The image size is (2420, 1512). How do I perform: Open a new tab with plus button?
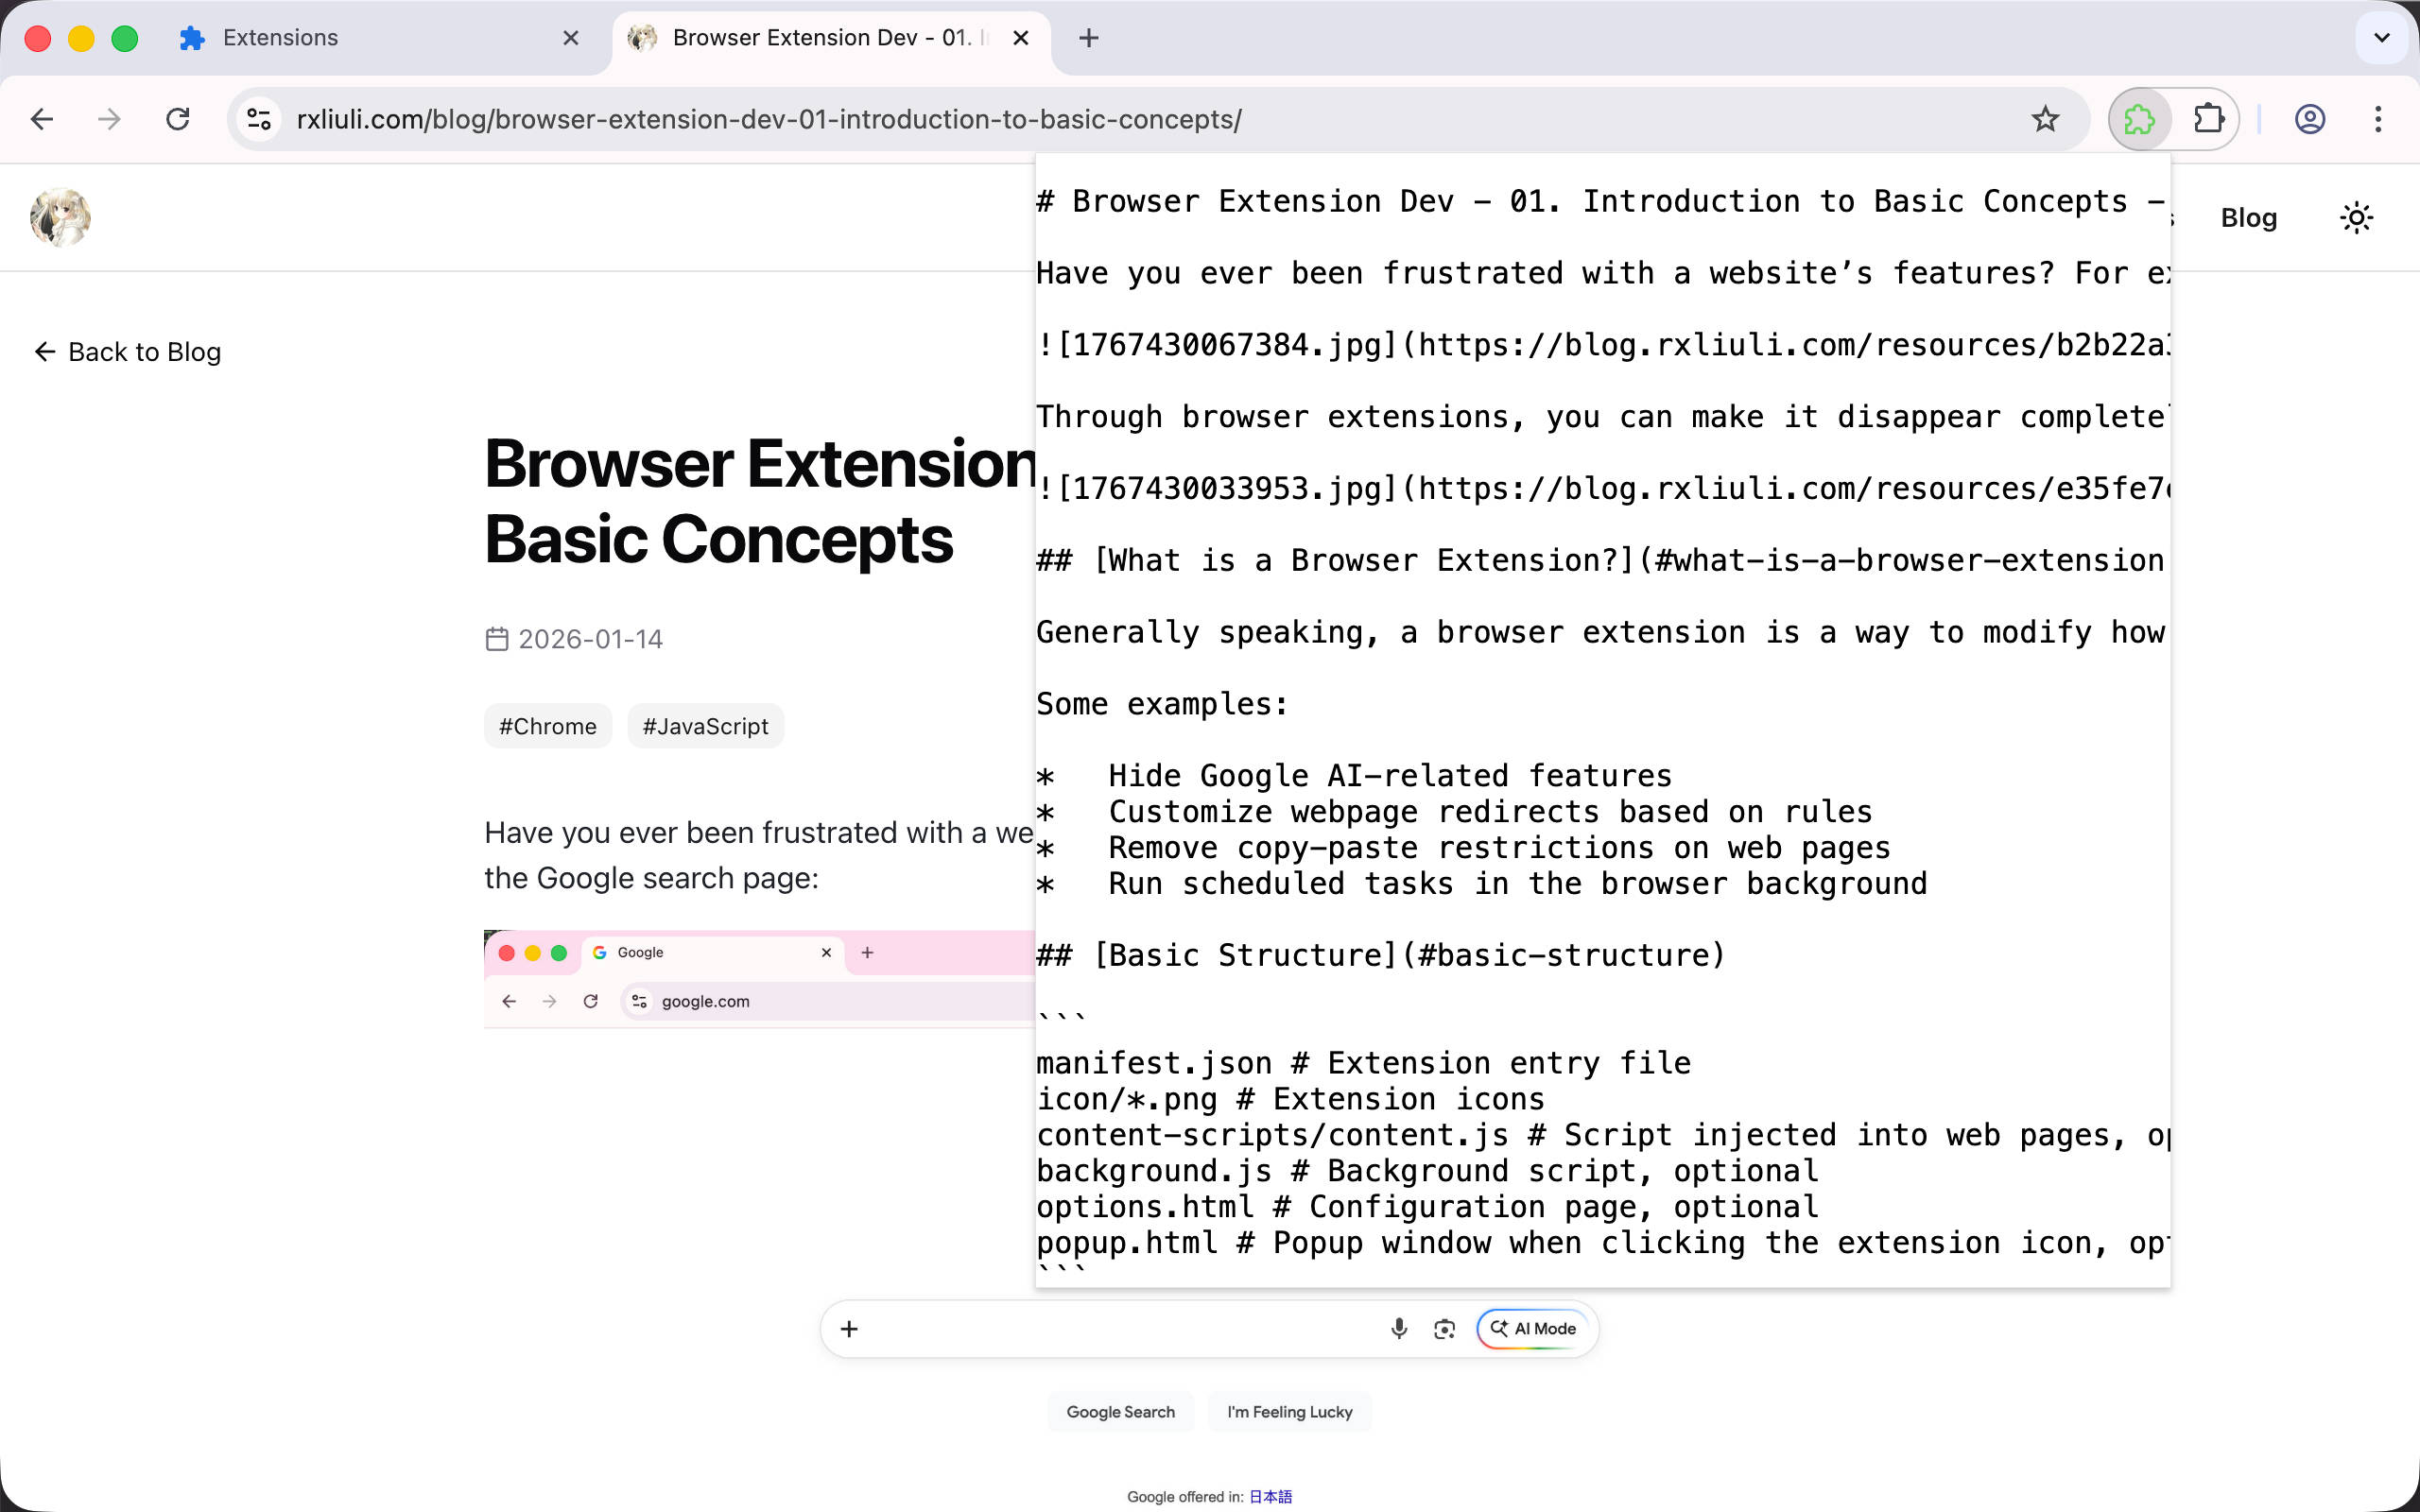pos(1089,38)
